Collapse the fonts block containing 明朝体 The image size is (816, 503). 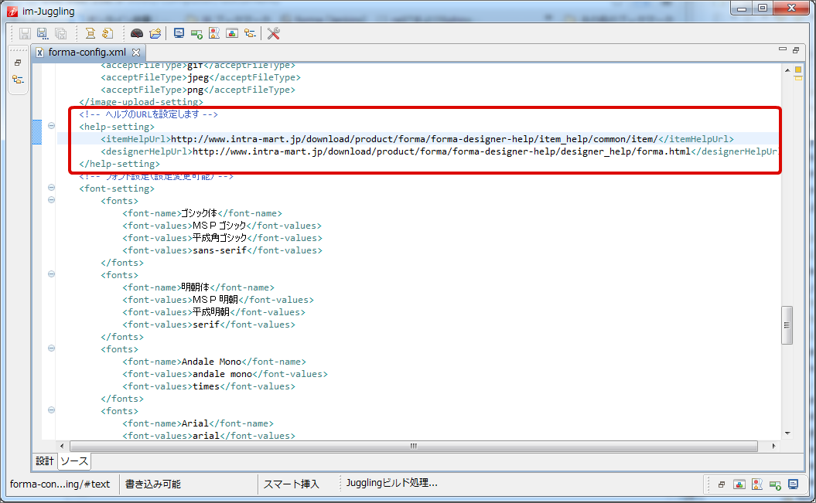[51, 274]
